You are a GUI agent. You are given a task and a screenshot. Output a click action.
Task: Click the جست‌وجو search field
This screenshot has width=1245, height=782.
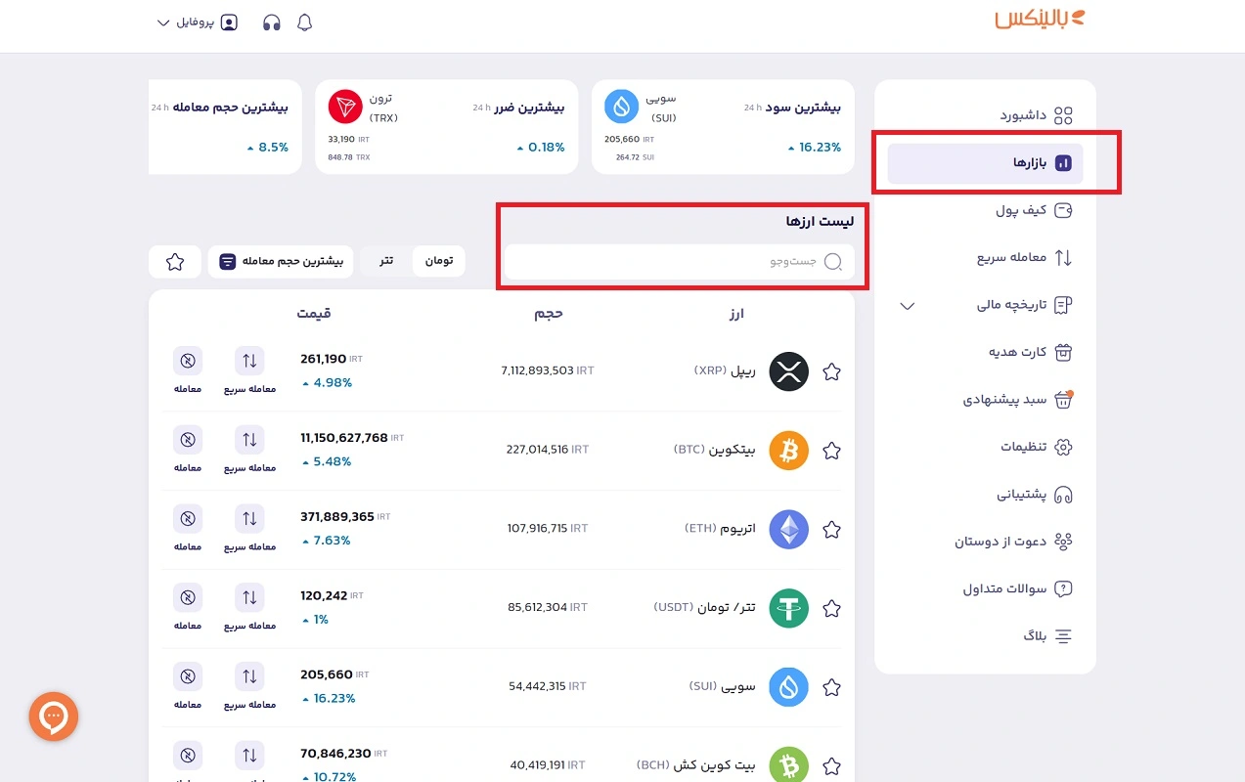(x=675, y=262)
